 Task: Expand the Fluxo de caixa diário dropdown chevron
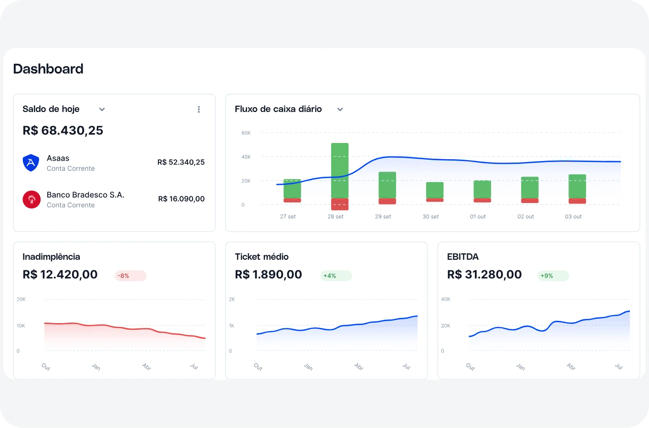pyautogui.click(x=340, y=110)
